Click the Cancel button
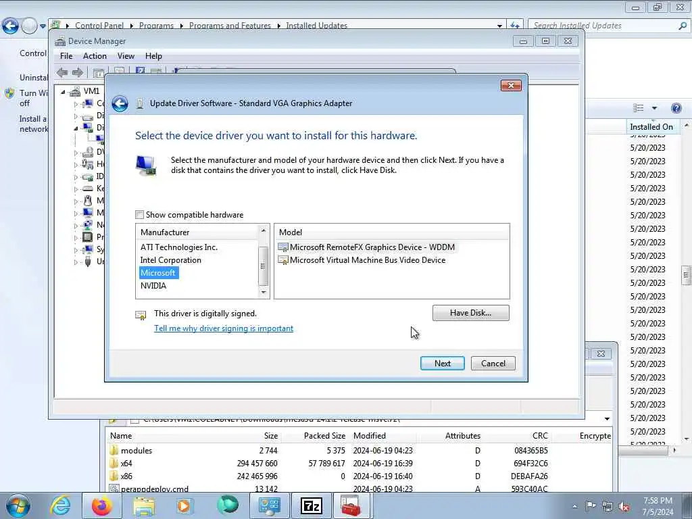 493,363
